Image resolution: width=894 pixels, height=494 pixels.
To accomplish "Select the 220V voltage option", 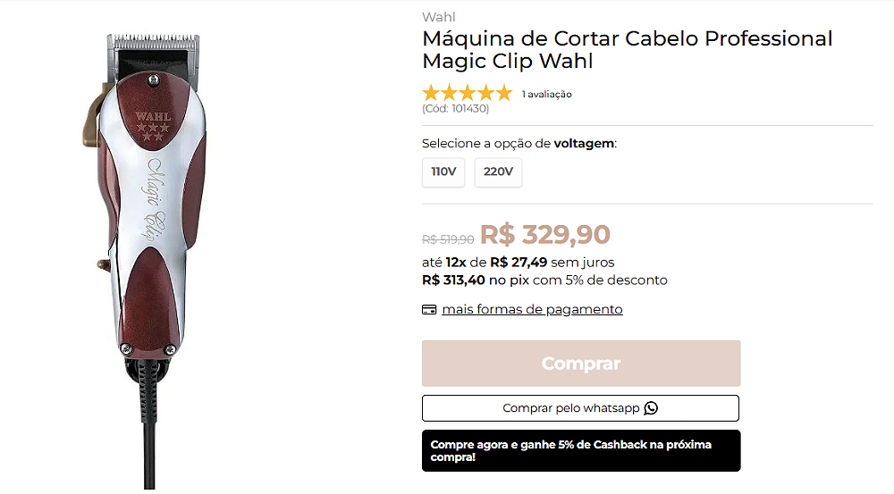I will pos(498,172).
